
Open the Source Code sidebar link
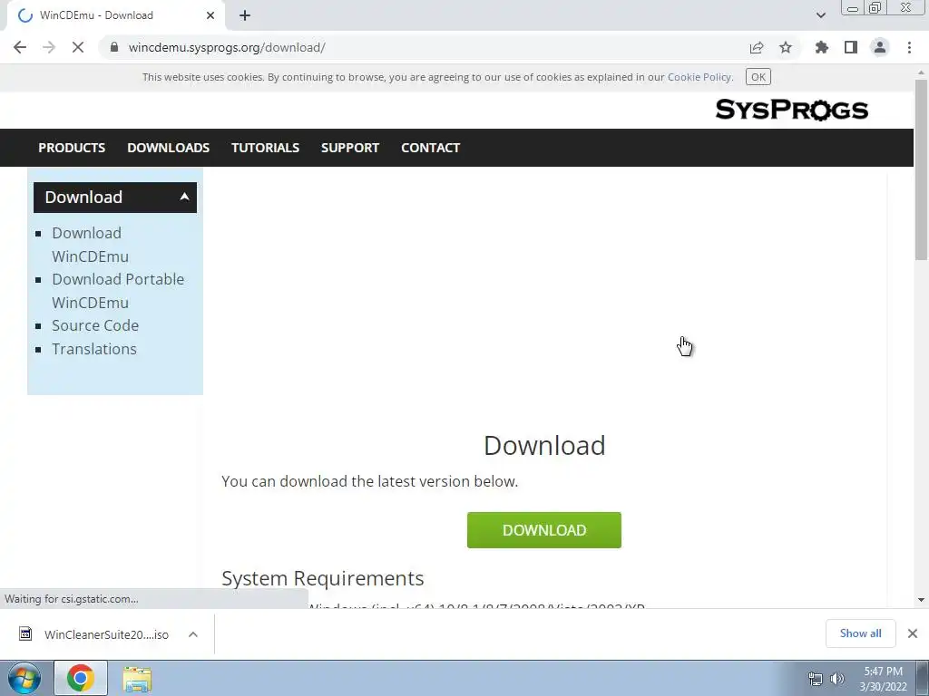click(95, 325)
